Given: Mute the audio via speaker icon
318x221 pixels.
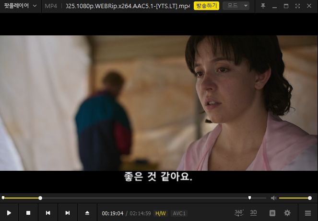Looking at the screenshot, I should 273,198.
